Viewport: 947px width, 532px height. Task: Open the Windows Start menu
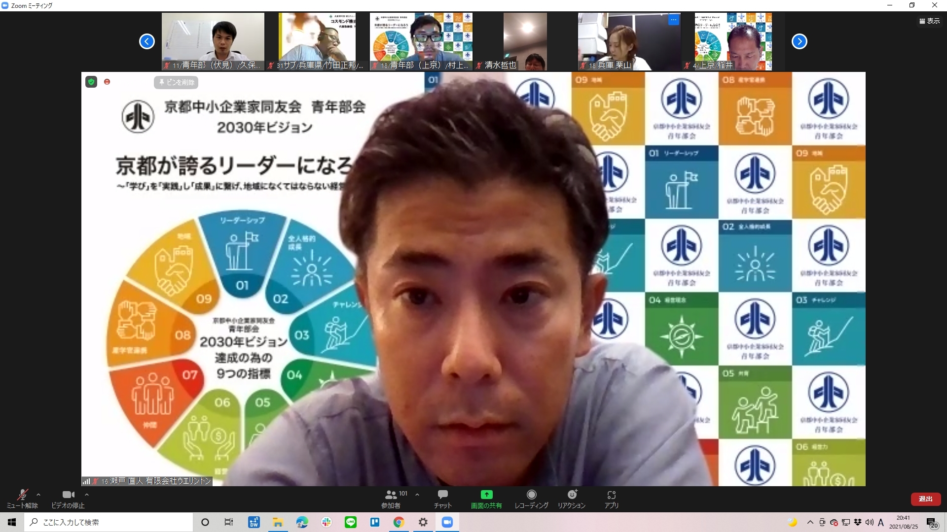(x=12, y=522)
